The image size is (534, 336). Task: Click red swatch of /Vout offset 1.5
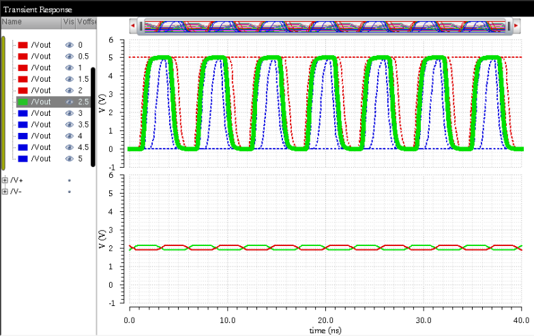tap(23, 79)
